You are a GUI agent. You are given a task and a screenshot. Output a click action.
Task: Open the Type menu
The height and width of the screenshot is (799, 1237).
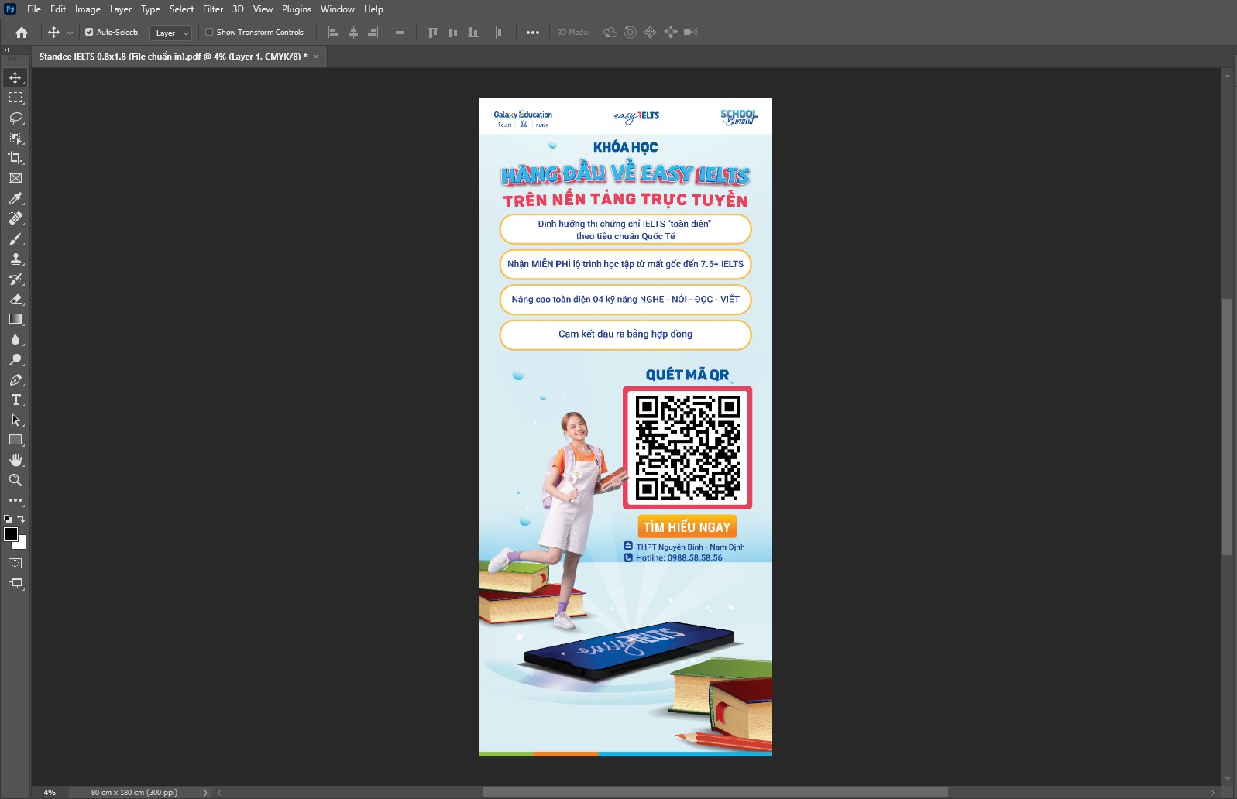(x=150, y=9)
